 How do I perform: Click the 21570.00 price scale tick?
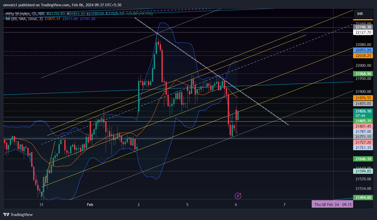363,179
